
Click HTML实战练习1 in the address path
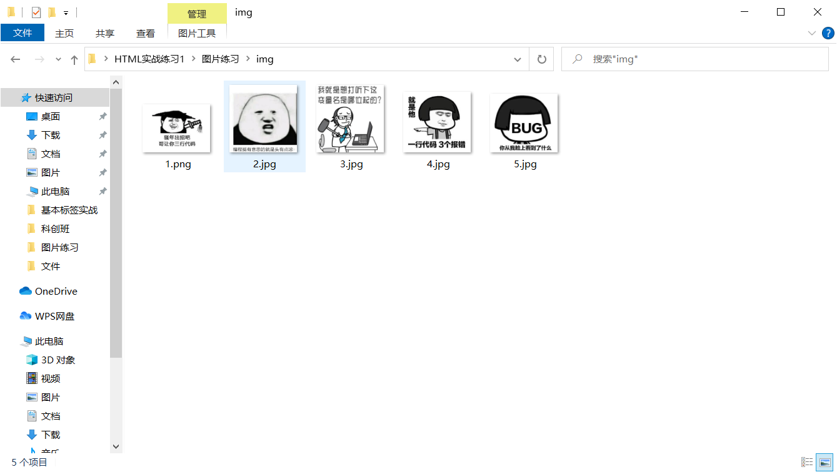[x=149, y=59]
